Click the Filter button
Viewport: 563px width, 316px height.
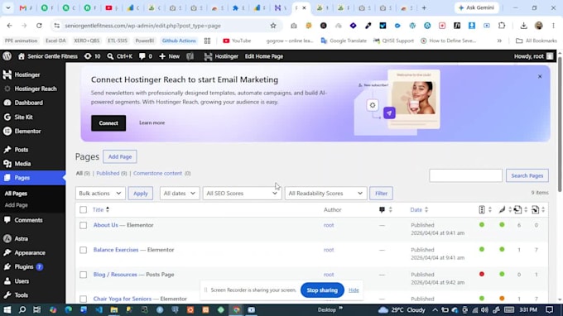pyautogui.click(x=382, y=194)
